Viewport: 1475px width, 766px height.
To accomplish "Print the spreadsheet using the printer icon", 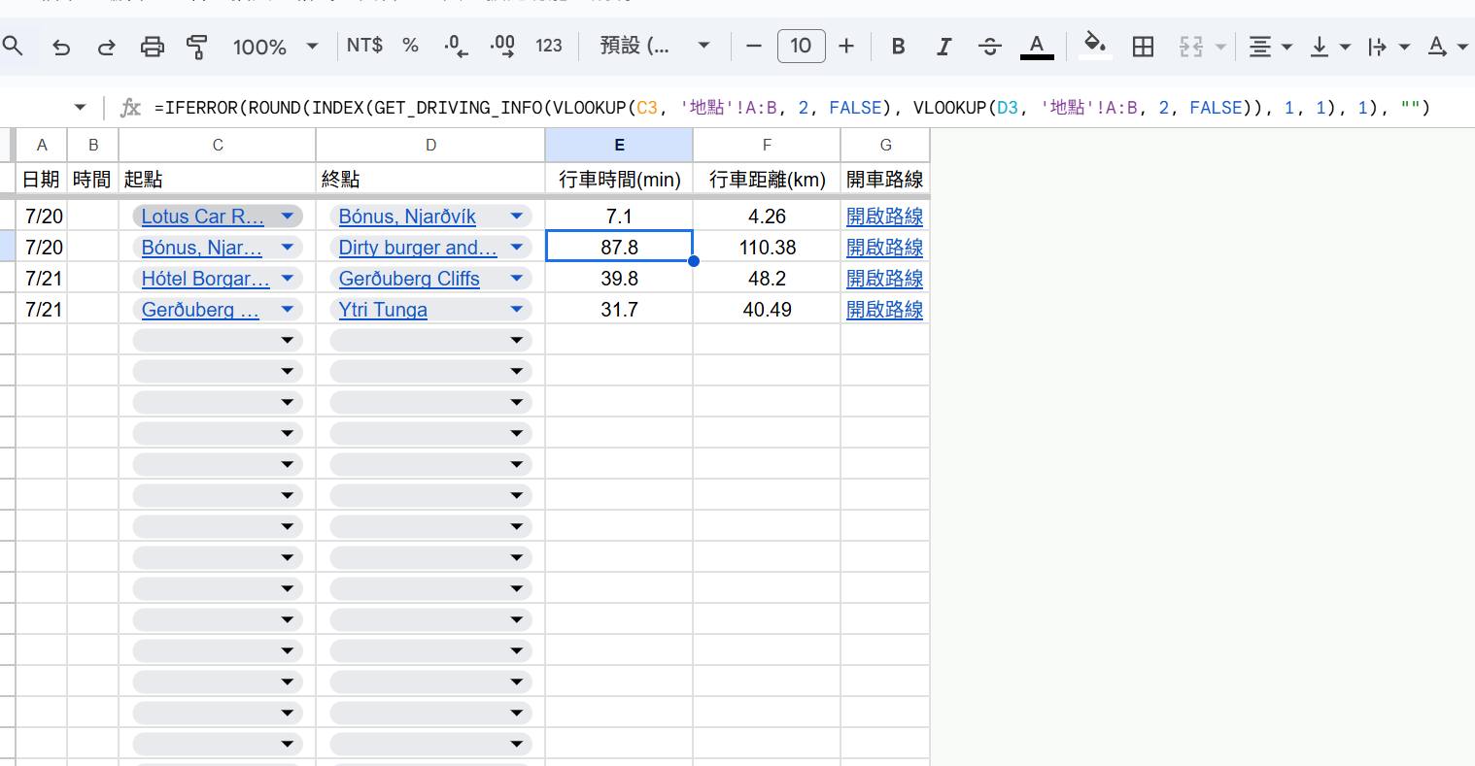I will click(153, 47).
